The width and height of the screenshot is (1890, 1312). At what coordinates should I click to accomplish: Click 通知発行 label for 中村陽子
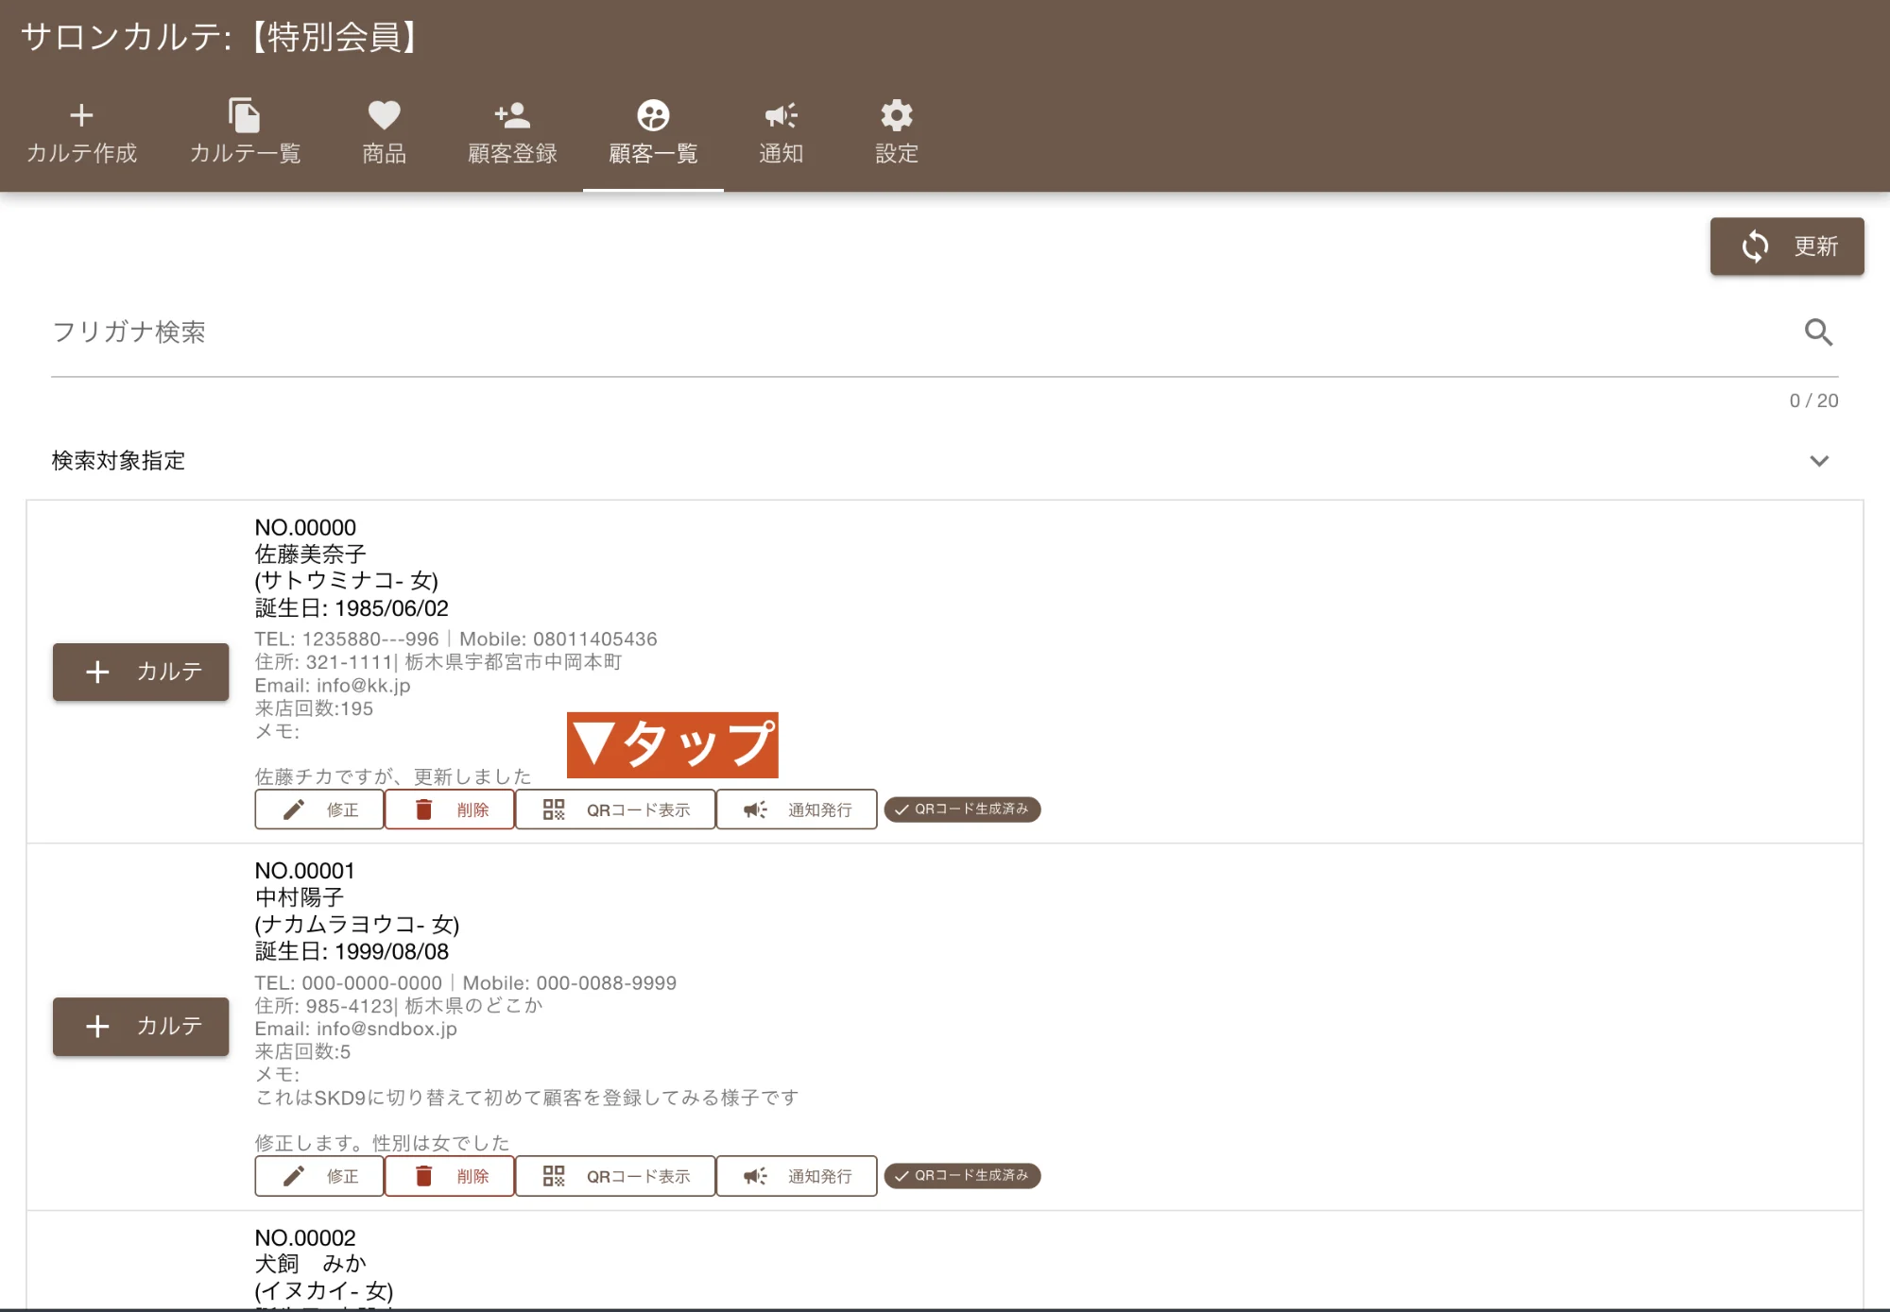click(x=820, y=1176)
